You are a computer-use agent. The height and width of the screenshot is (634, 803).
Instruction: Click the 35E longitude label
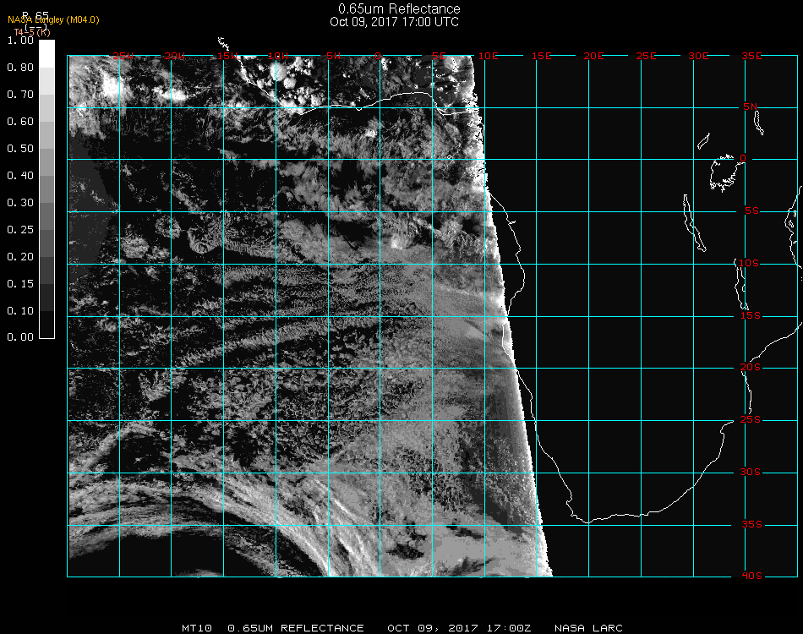click(x=751, y=56)
